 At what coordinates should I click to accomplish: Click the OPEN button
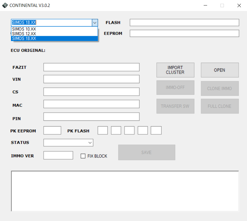220,70
